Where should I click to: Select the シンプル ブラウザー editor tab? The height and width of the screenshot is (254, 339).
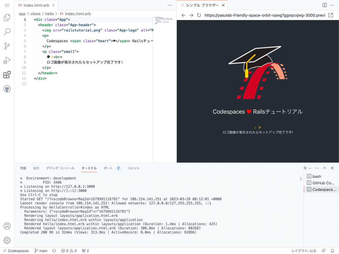click(x=203, y=5)
